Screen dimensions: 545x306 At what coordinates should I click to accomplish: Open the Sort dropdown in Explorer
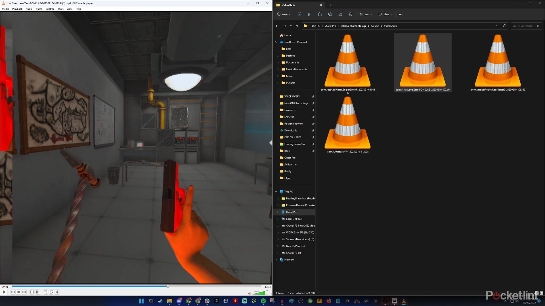366,14
